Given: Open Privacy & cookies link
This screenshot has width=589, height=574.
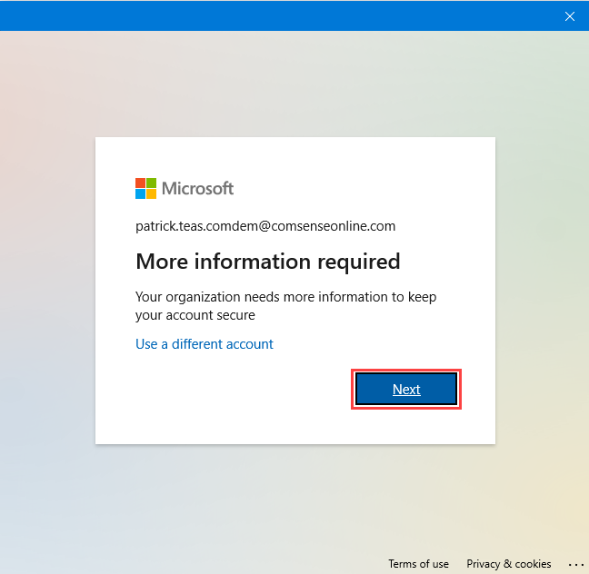Looking at the screenshot, I should [509, 563].
